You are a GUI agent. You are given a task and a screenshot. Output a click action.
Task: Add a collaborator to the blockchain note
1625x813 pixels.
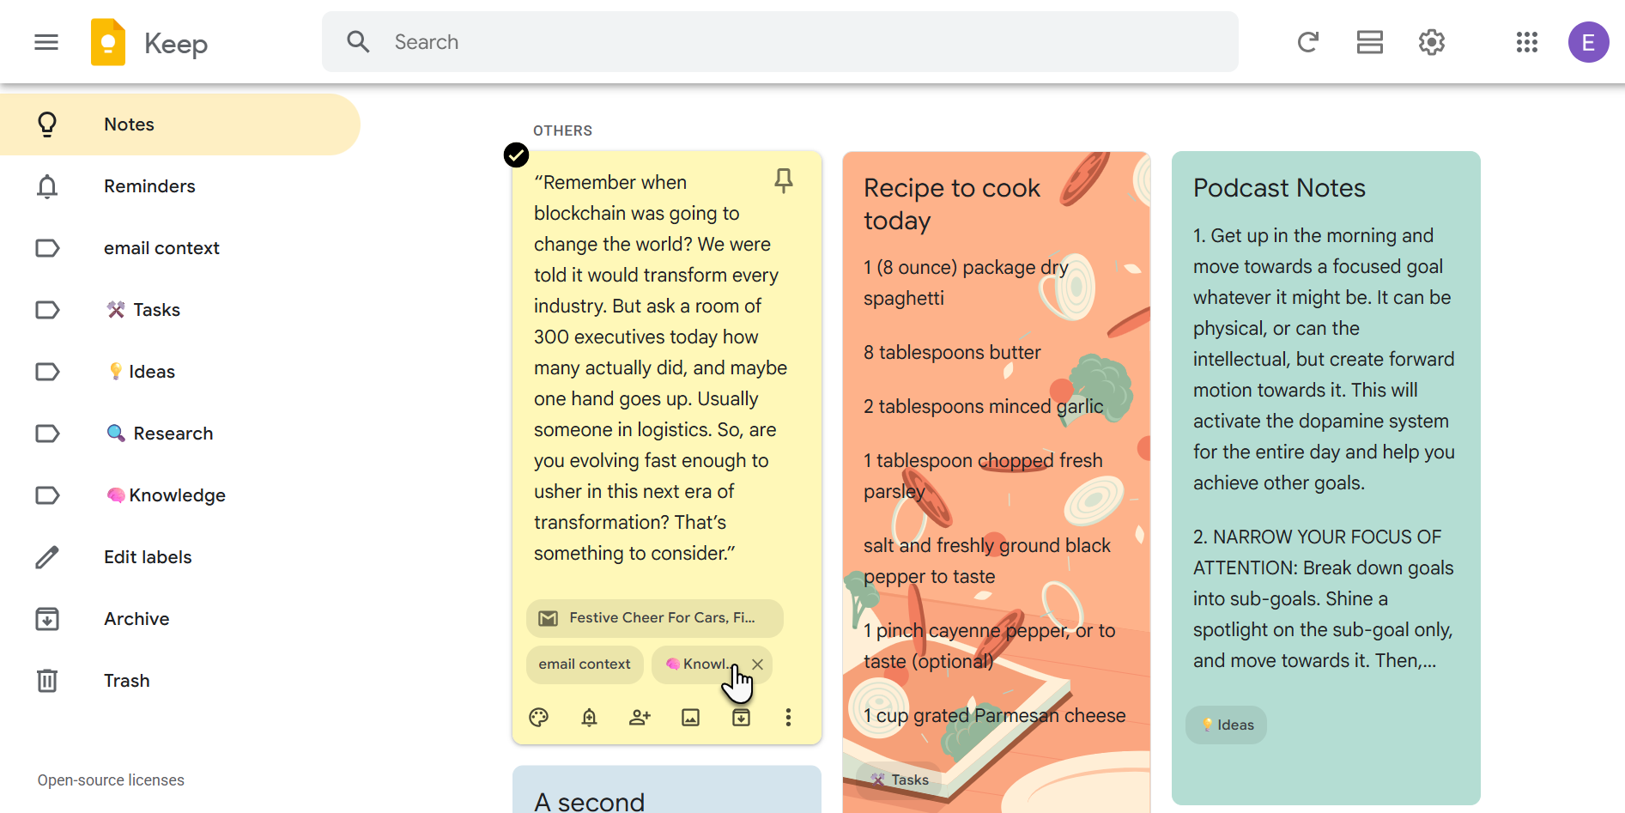(640, 718)
